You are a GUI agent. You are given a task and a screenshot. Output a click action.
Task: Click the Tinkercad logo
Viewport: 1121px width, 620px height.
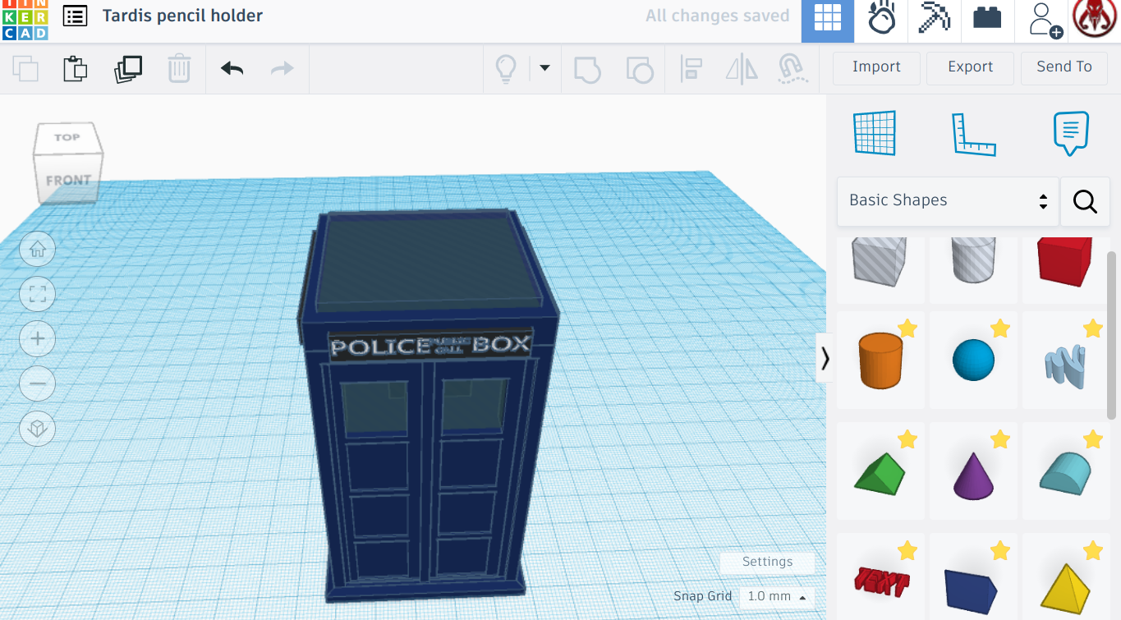point(25,18)
